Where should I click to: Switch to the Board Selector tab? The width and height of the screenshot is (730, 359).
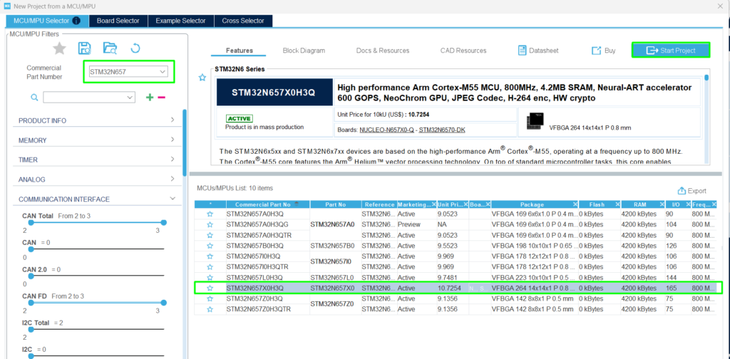pos(118,21)
